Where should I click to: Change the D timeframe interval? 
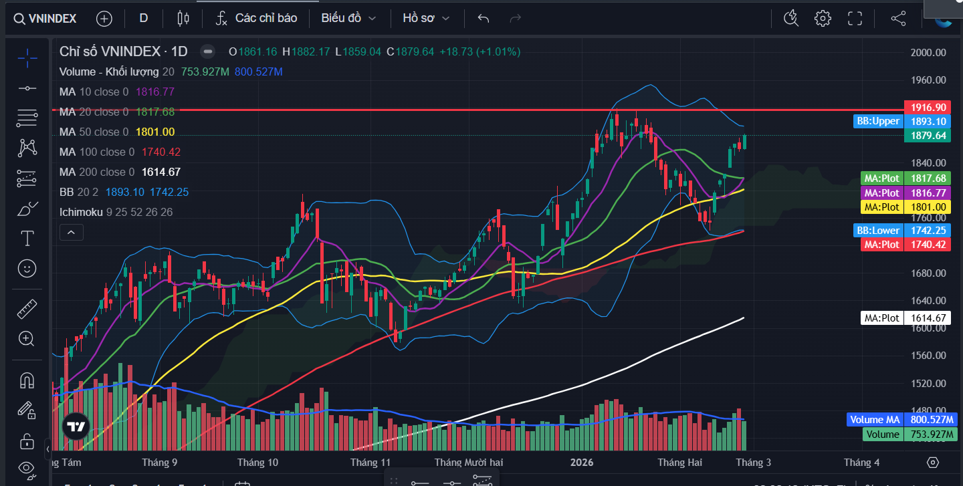pyautogui.click(x=143, y=18)
